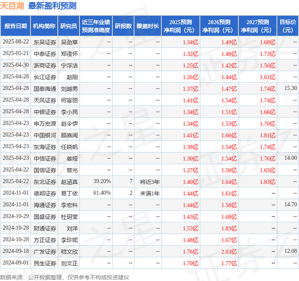299x281 pixels.
Task: Click the 2.03亿 forecast from 广发证券
Action: [229, 252]
